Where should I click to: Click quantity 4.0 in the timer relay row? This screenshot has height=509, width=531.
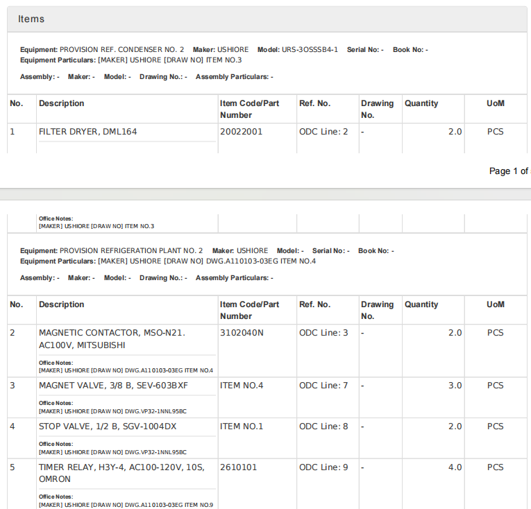[x=455, y=467]
